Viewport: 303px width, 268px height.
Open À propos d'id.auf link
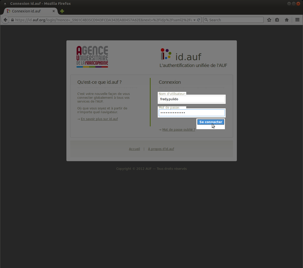click(x=161, y=149)
